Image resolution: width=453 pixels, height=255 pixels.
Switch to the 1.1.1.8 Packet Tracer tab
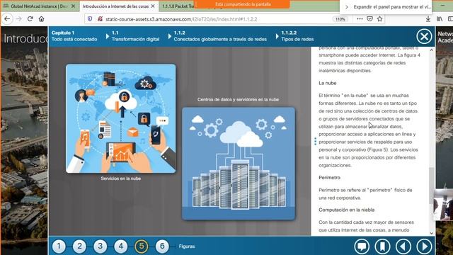[x=178, y=6]
